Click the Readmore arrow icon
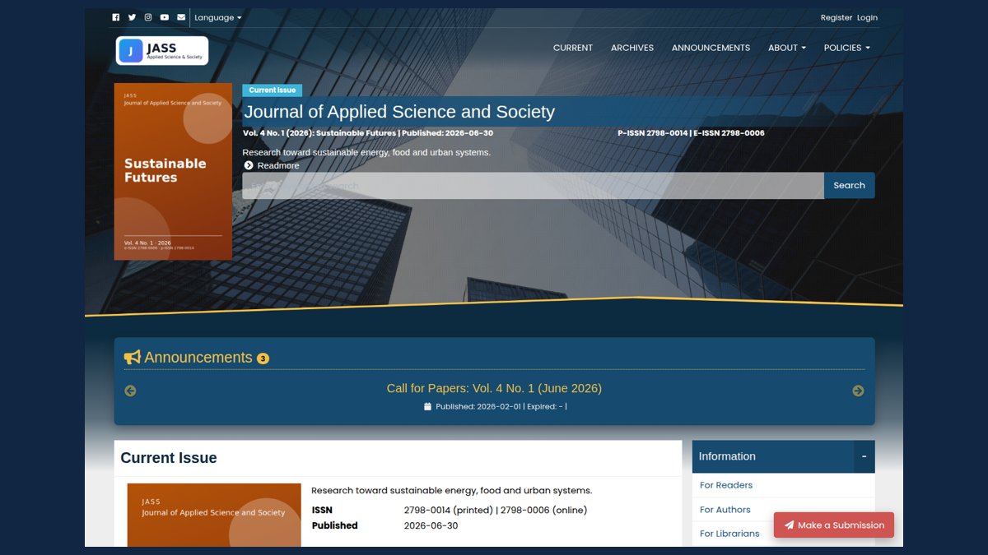The width and height of the screenshot is (988, 555). click(x=249, y=165)
